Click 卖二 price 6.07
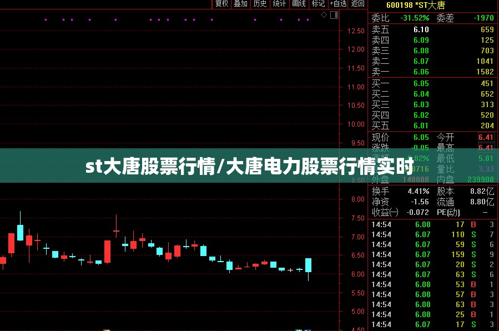The image size is (499, 331). pos(421,61)
